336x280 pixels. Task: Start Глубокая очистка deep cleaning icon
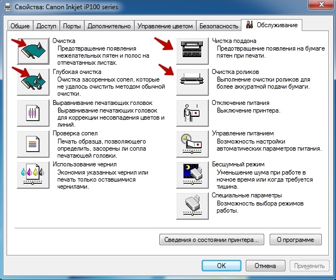coord(33,82)
